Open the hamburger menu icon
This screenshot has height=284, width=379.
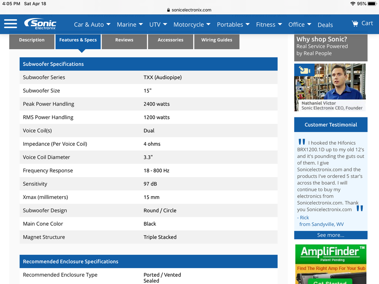[x=11, y=23]
